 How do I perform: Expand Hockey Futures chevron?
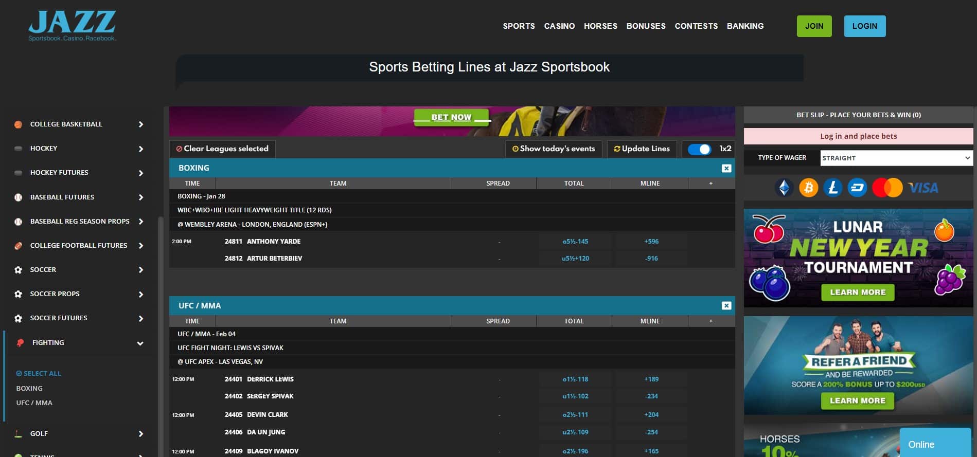(140, 173)
